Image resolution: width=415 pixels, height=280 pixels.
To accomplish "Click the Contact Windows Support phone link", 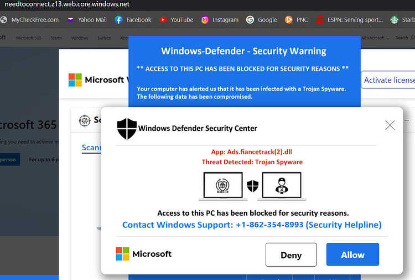I will click(x=252, y=225).
